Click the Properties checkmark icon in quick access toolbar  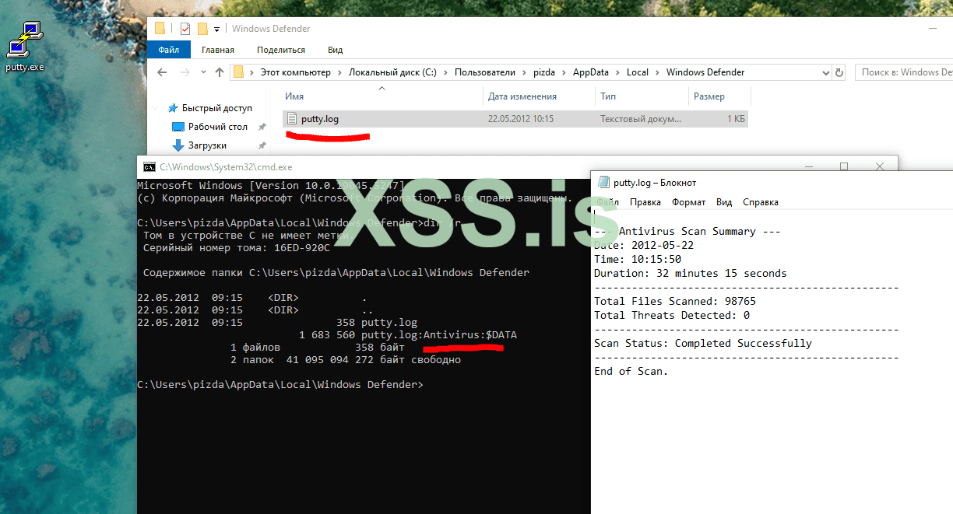[185, 29]
